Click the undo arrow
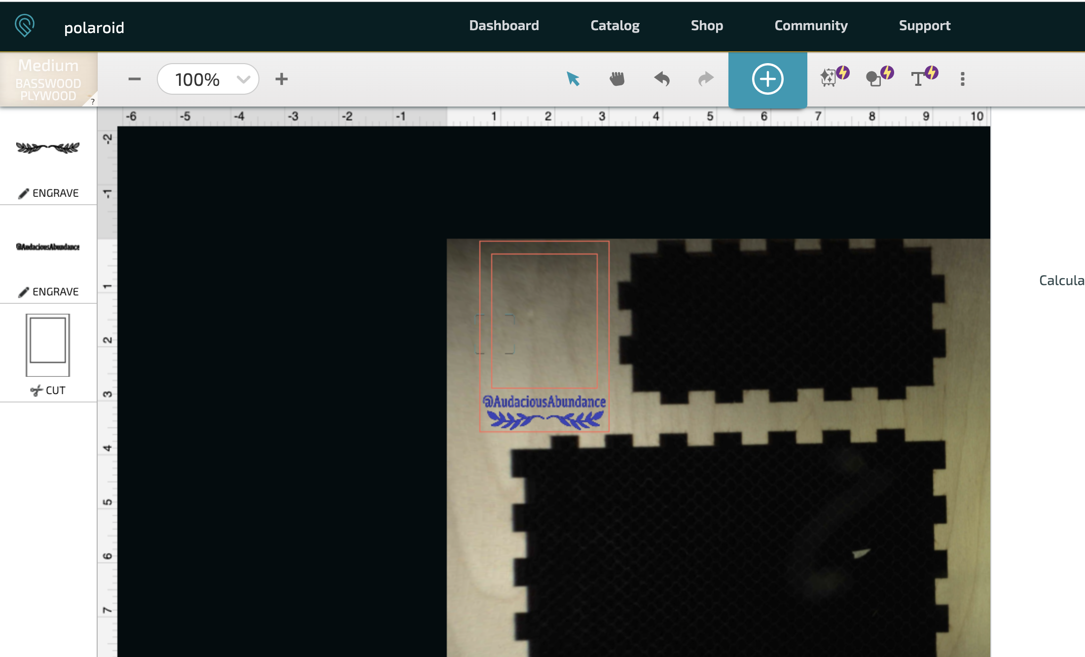This screenshot has height=657, width=1085. (x=662, y=79)
